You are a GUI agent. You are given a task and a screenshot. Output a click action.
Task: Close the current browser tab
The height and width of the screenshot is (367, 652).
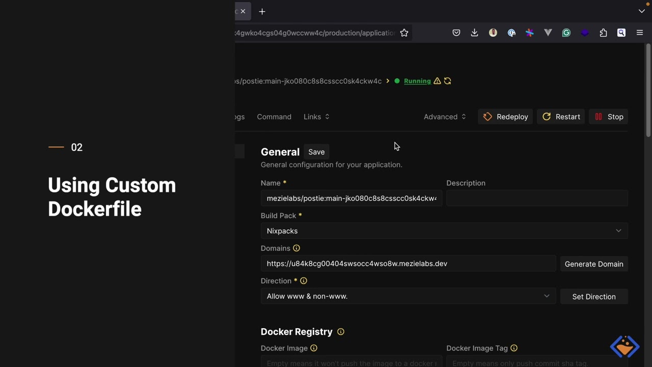[243, 11]
